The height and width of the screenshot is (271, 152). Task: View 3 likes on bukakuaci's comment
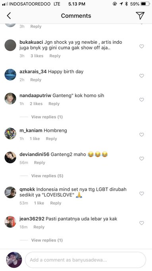[x=37, y=56]
